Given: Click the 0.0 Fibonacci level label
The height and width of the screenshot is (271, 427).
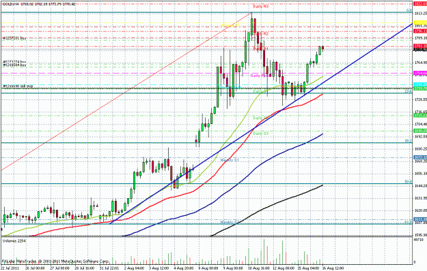Looking at the screenshot, I should coord(409,10).
